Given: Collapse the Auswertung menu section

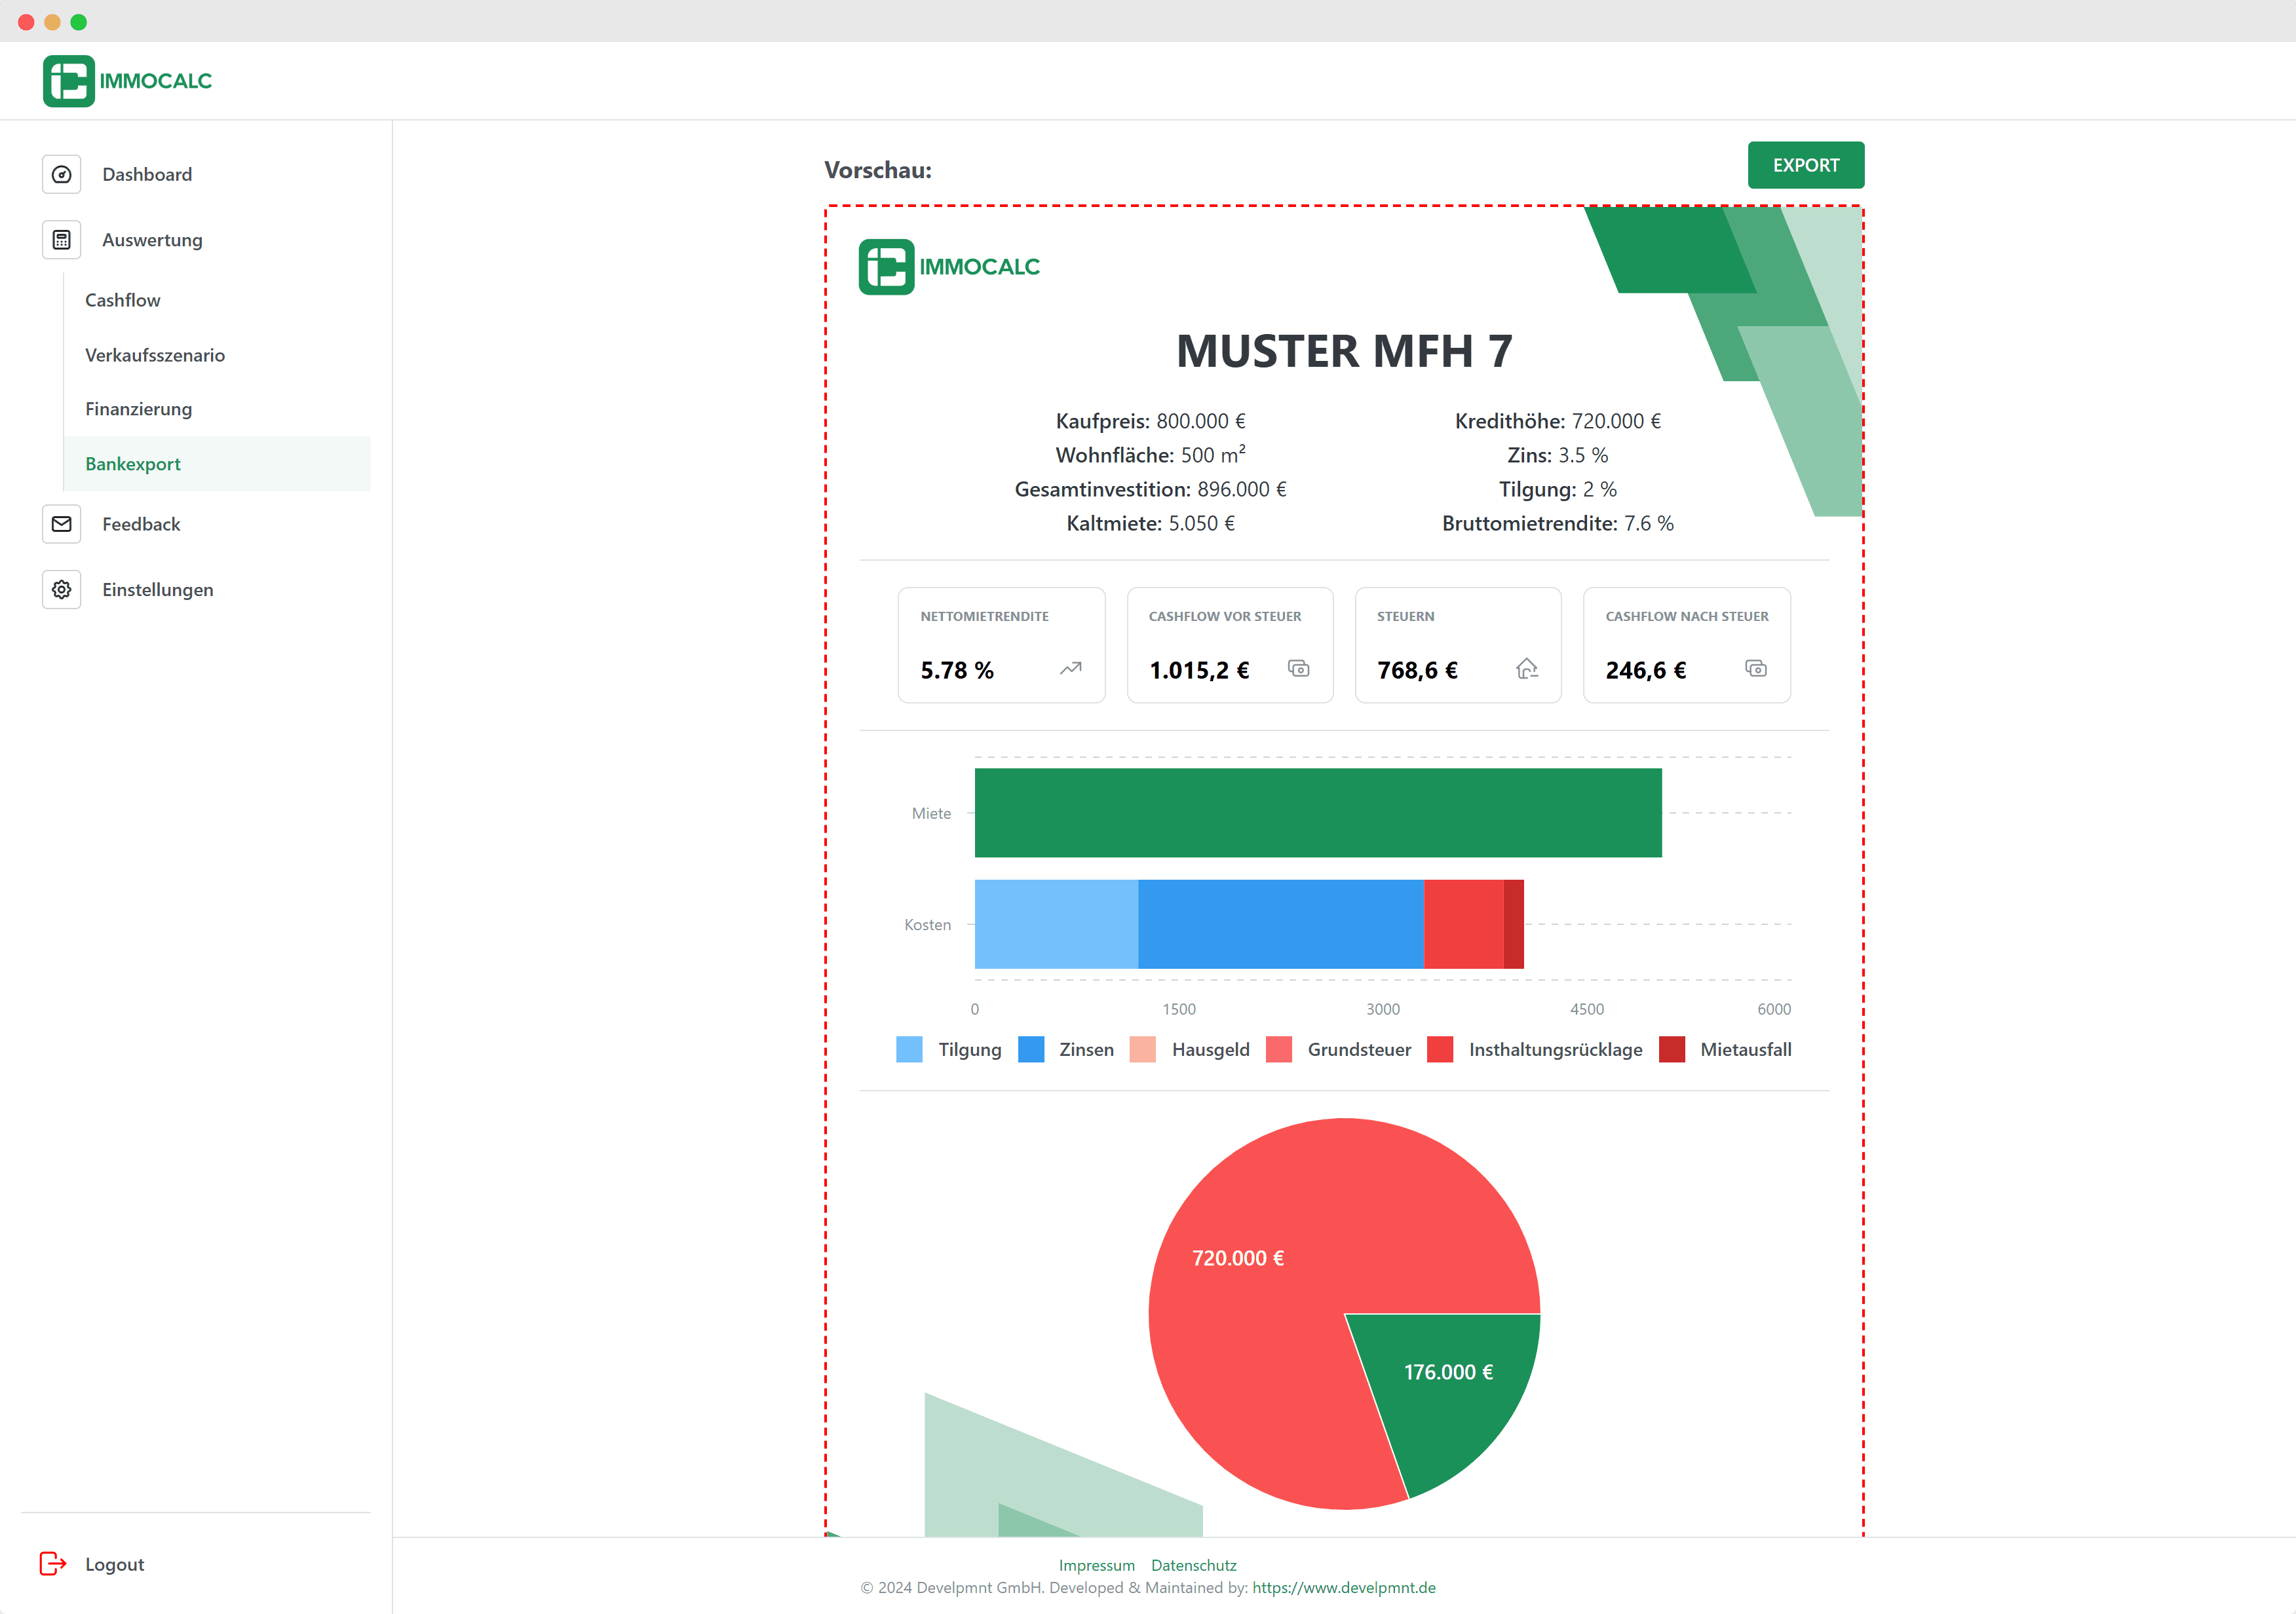Looking at the screenshot, I should (152, 240).
